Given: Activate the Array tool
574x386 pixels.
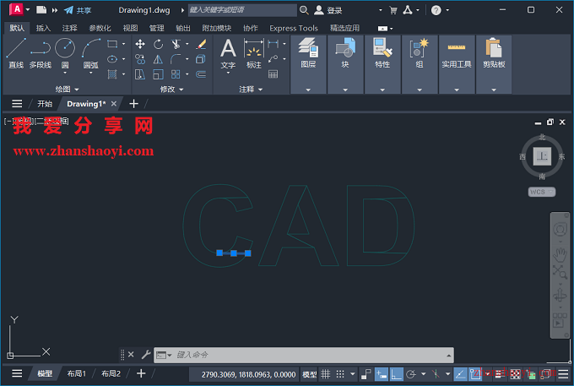Looking at the screenshot, I should 176,74.
